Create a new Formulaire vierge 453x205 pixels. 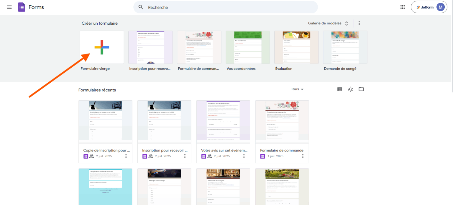102,47
